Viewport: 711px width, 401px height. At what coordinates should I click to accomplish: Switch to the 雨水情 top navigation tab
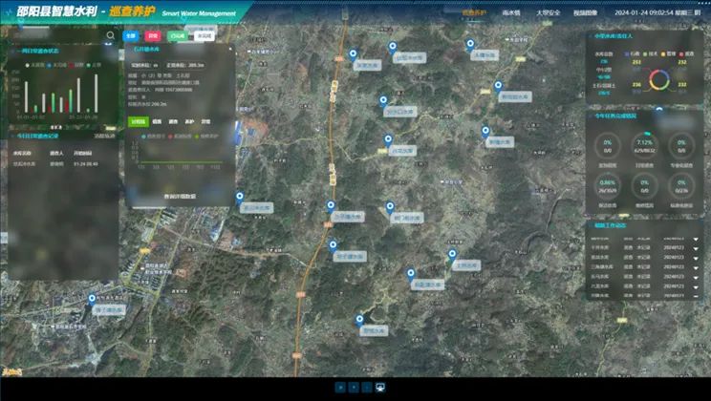(x=511, y=13)
